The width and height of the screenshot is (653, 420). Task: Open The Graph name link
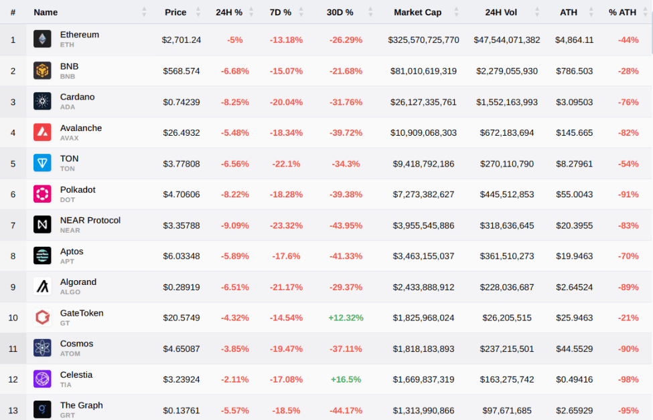(81, 405)
